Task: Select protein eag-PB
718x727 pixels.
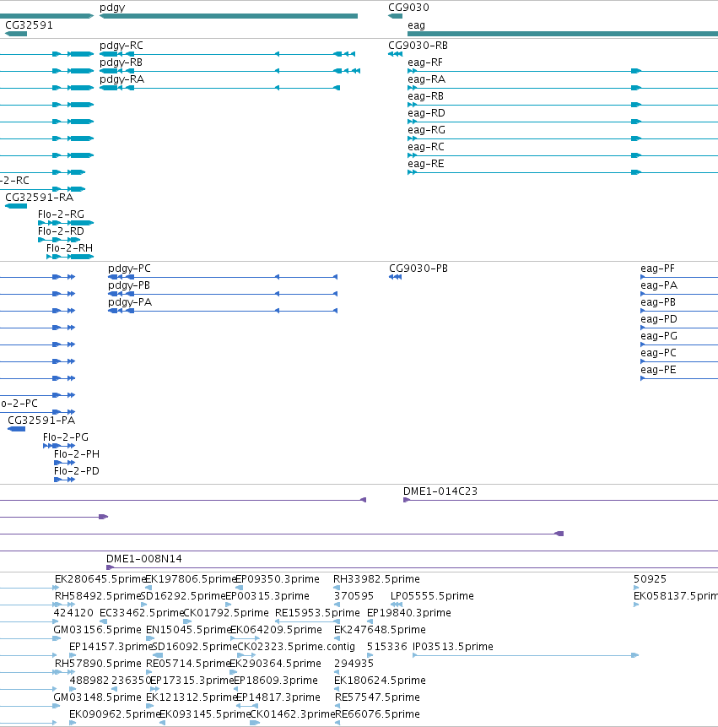Action: tap(679, 311)
